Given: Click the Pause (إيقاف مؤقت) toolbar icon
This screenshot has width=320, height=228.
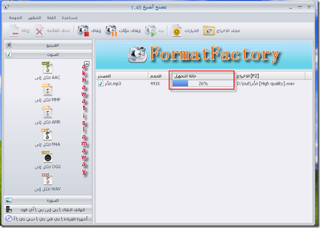Looking at the screenshot, I should [x=111, y=31].
